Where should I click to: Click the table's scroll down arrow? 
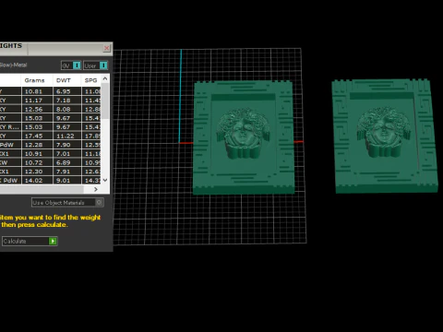coord(105,180)
